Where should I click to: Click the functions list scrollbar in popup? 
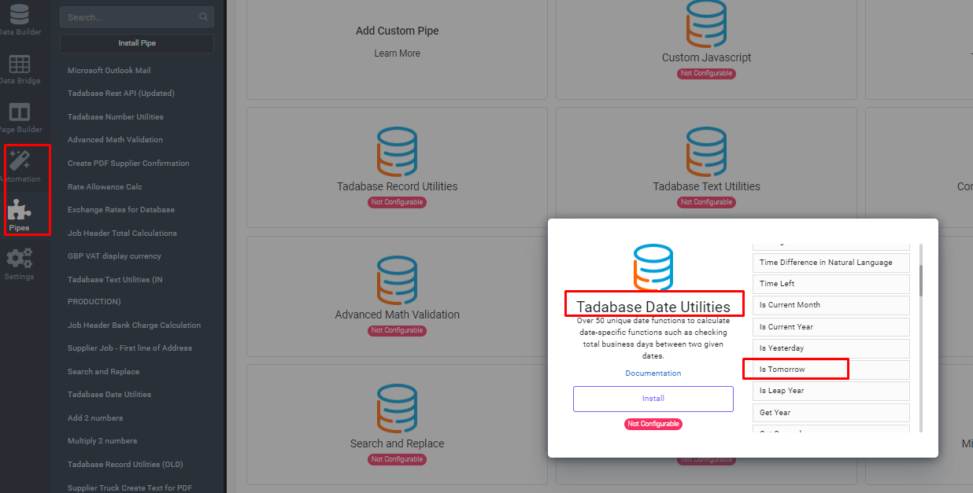[920, 279]
